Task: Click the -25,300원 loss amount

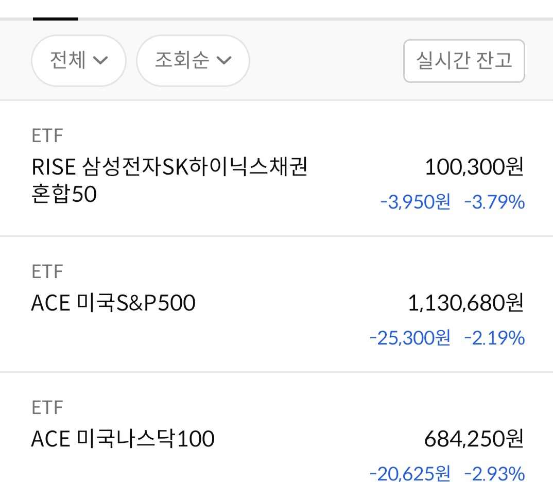Action: [410, 338]
